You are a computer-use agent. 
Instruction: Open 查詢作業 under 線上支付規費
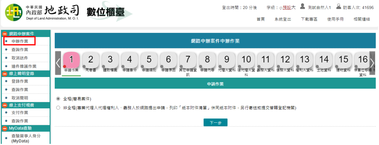[20, 121]
